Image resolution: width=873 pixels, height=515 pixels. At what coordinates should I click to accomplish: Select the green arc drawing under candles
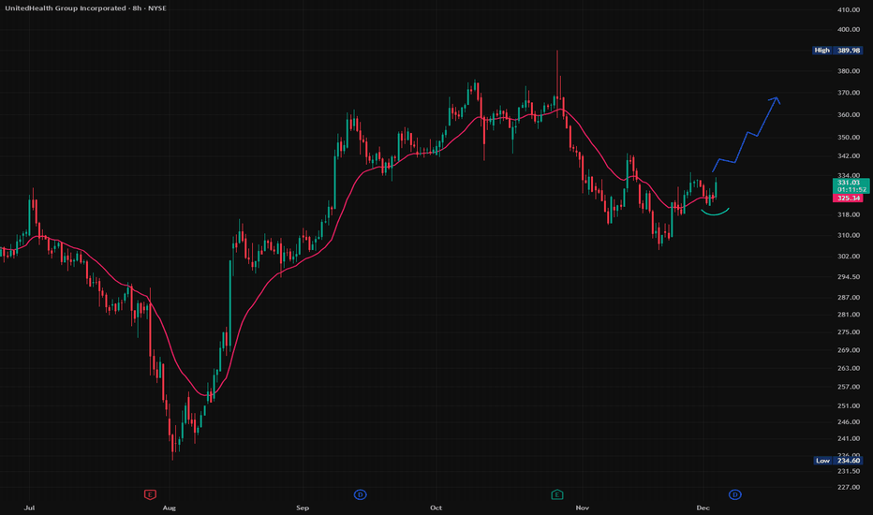coord(716,213)
